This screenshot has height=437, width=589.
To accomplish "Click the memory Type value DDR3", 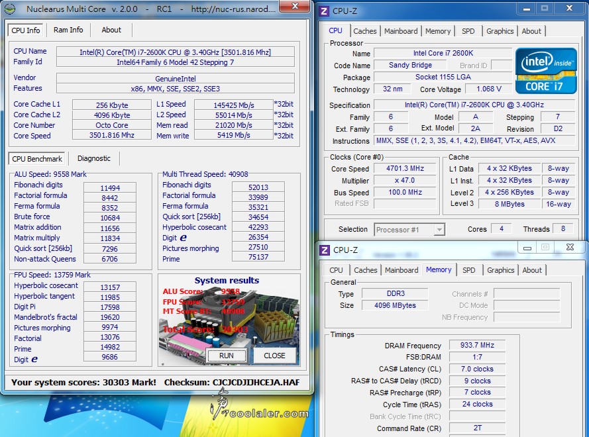I will click(x=395, y=293).
